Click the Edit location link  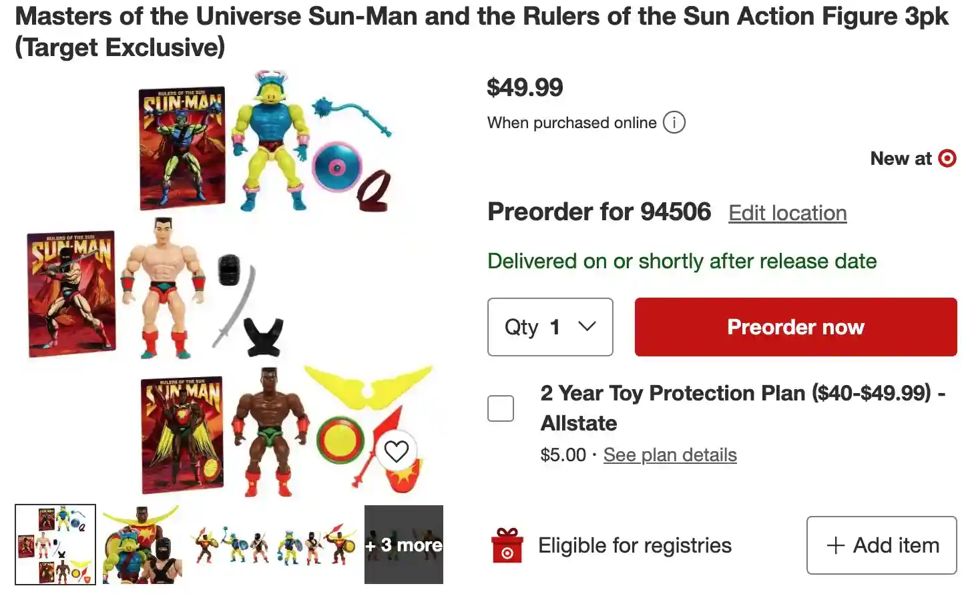[787, 213]
